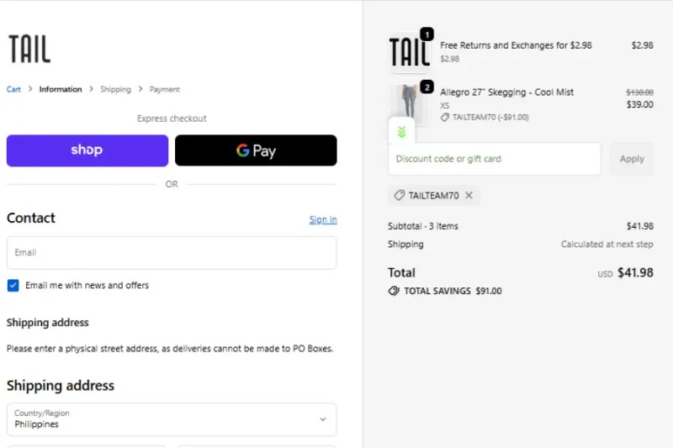Click the total amount $41.98
Screen dimensions: 673x448
pyautogui.click(x=635, y=272)
